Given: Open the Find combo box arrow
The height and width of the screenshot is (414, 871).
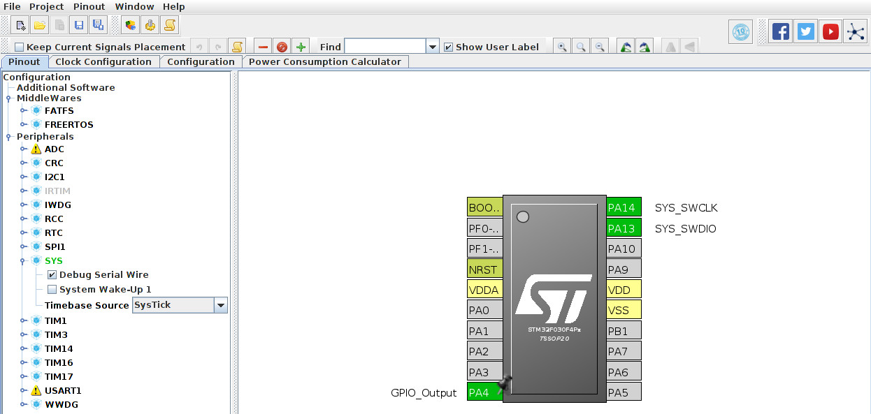Looking at the screenshot, I should [x=433, y=47].
